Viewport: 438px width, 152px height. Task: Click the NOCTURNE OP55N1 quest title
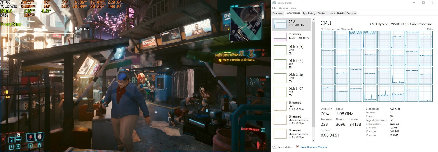(x=227, y=55)
